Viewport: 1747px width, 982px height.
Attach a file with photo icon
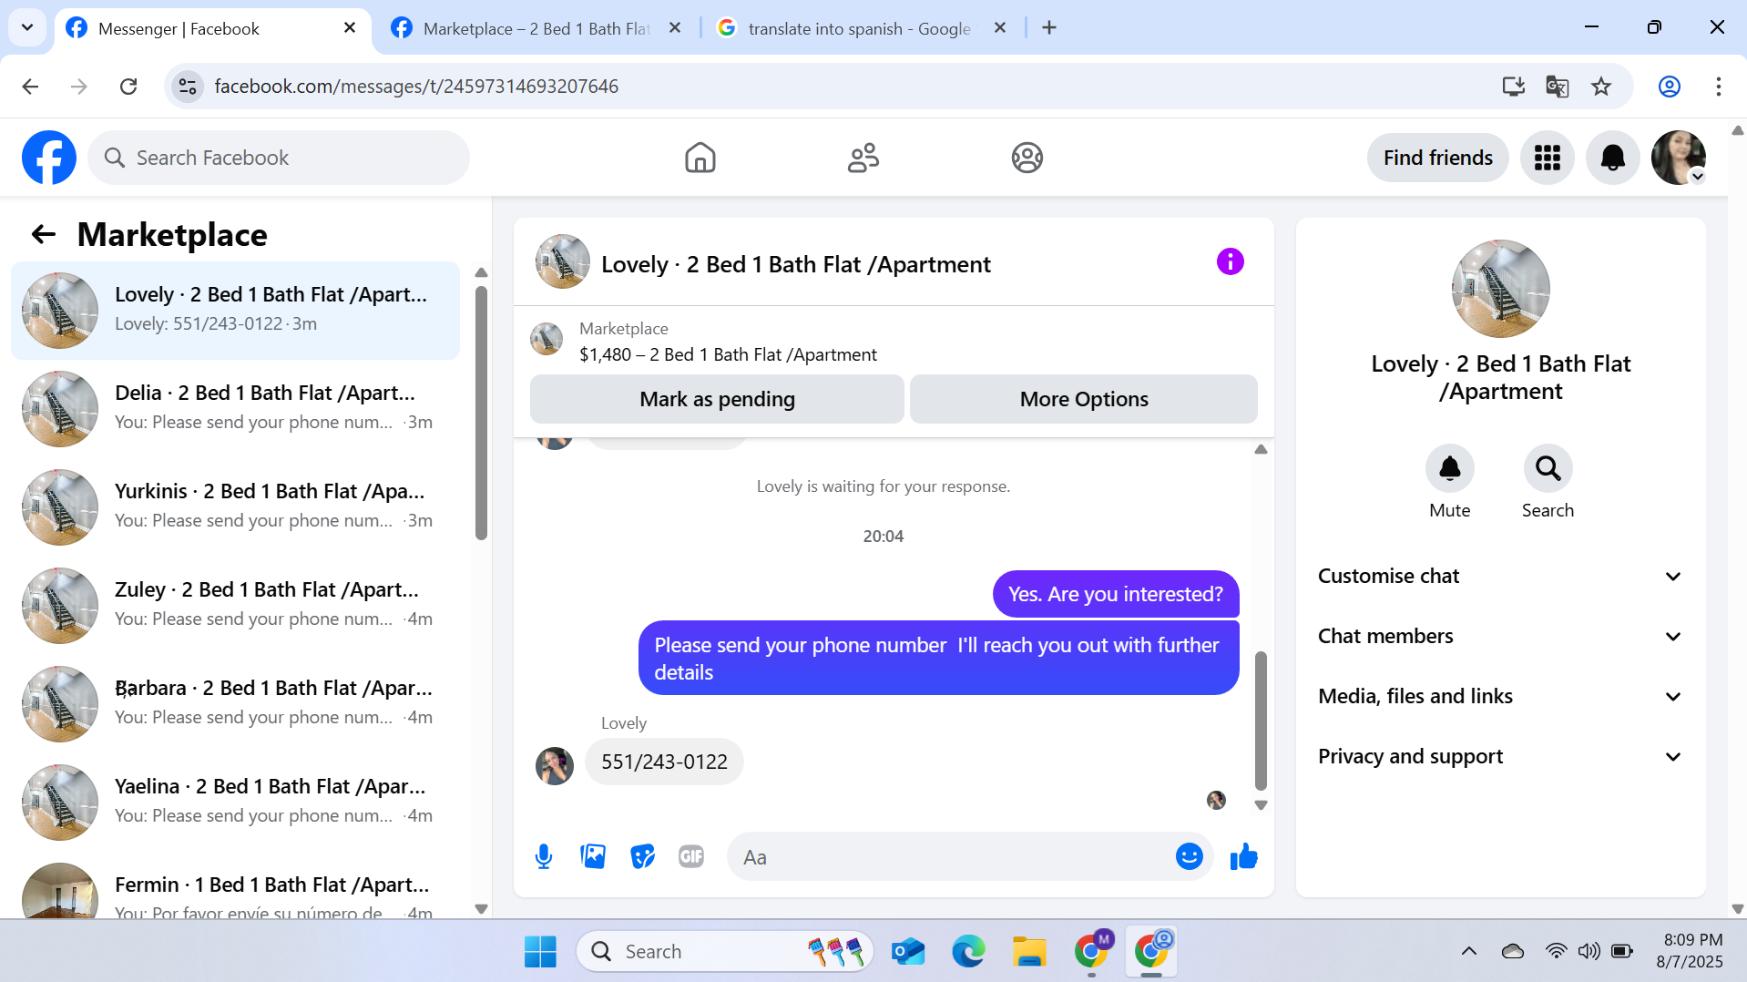point(593,856)
